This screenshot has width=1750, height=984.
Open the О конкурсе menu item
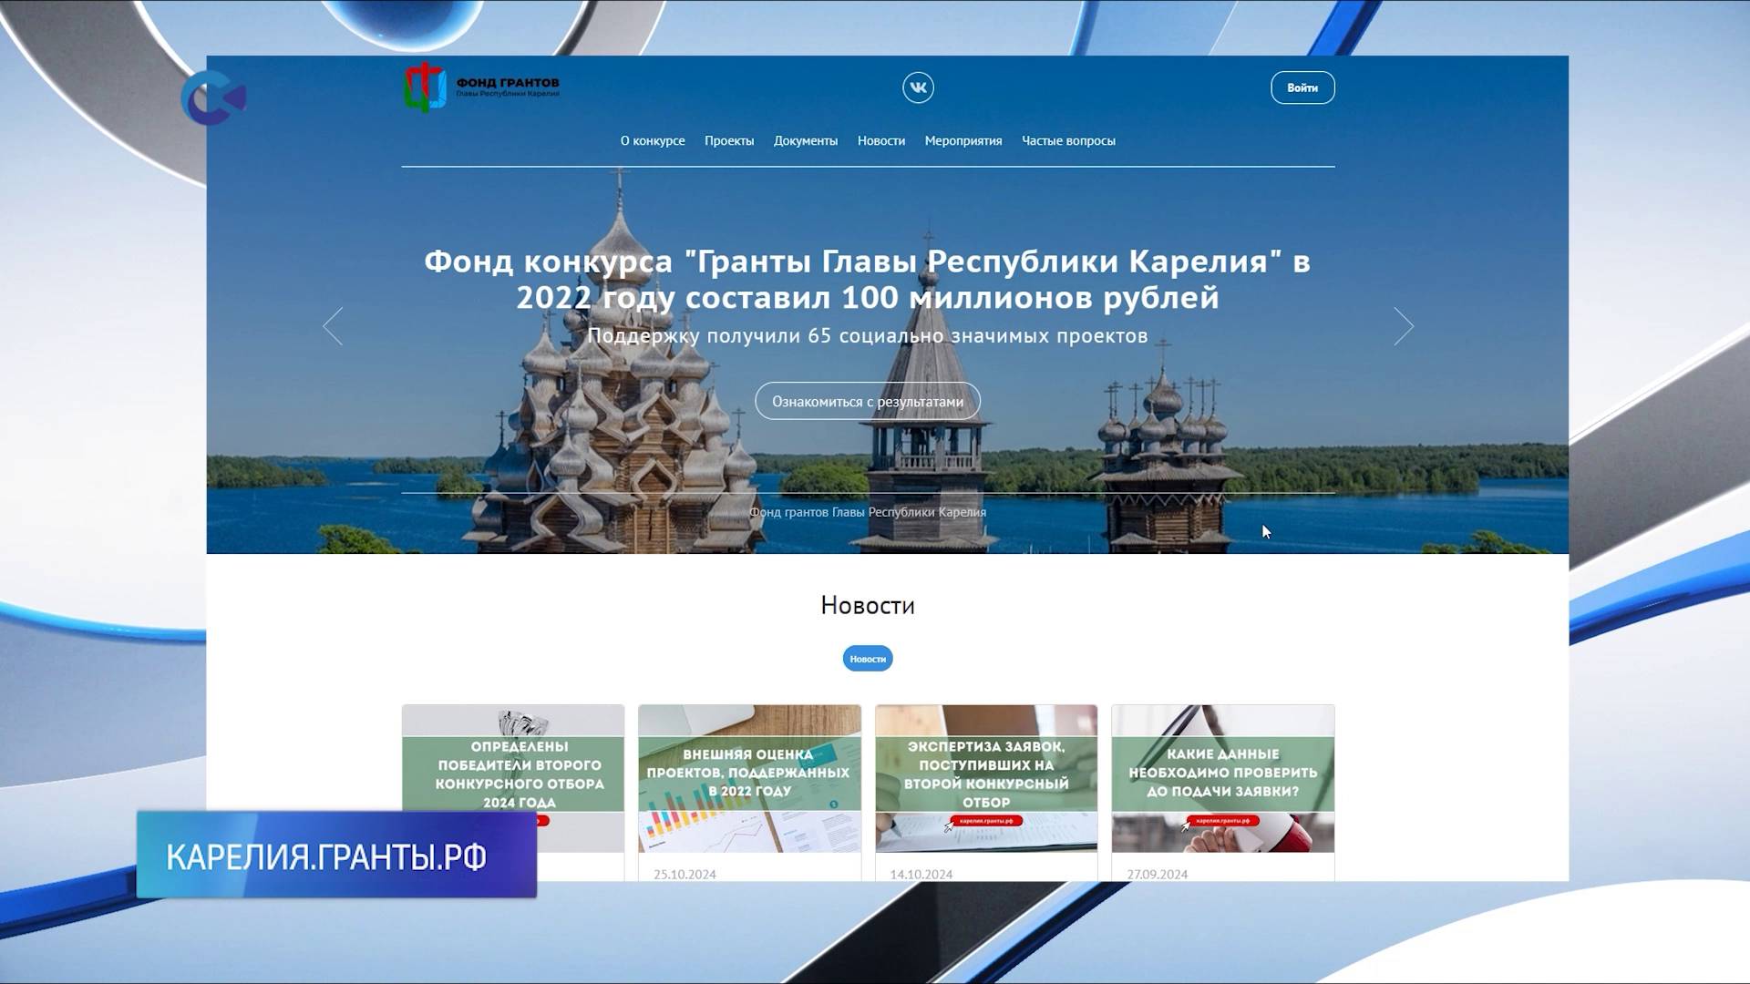tap(653, 140)
